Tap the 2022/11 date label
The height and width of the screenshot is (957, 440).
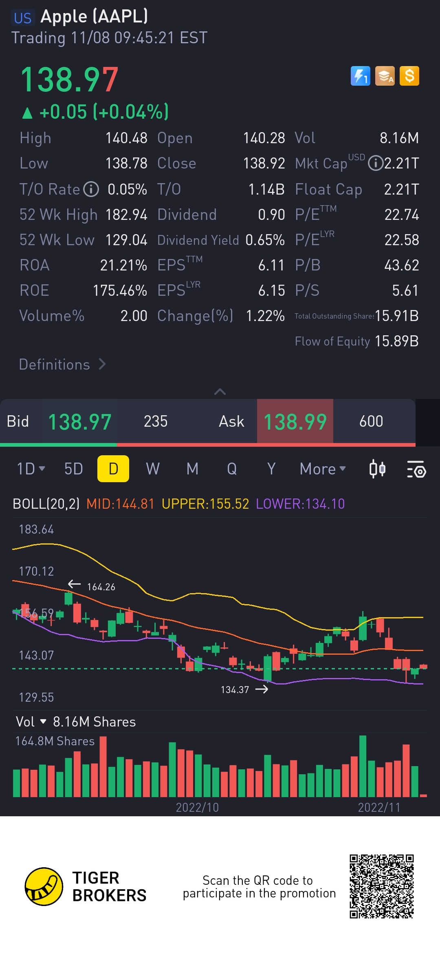tap(379, 807)
